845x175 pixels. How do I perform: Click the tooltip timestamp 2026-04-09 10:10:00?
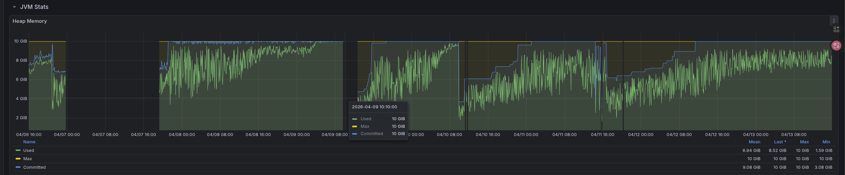coord(374,107)
